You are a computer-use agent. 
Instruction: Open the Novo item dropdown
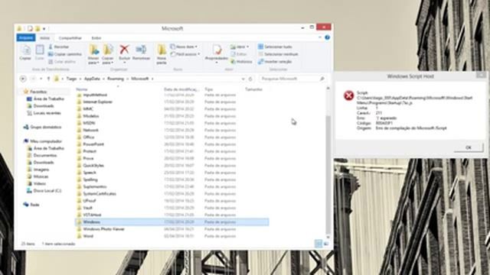(x=184, y=47)
